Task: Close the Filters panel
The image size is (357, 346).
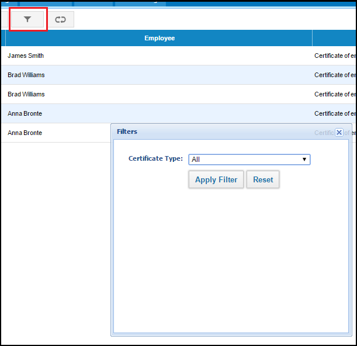Action: click(x=339, y=132)
